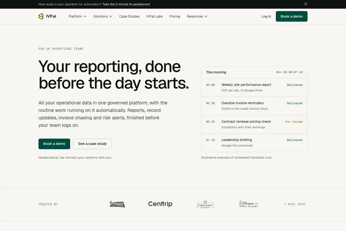Viewport: 346px width, 231px height.
Task: Click the 'This morning' card heading
Action: 216,72
